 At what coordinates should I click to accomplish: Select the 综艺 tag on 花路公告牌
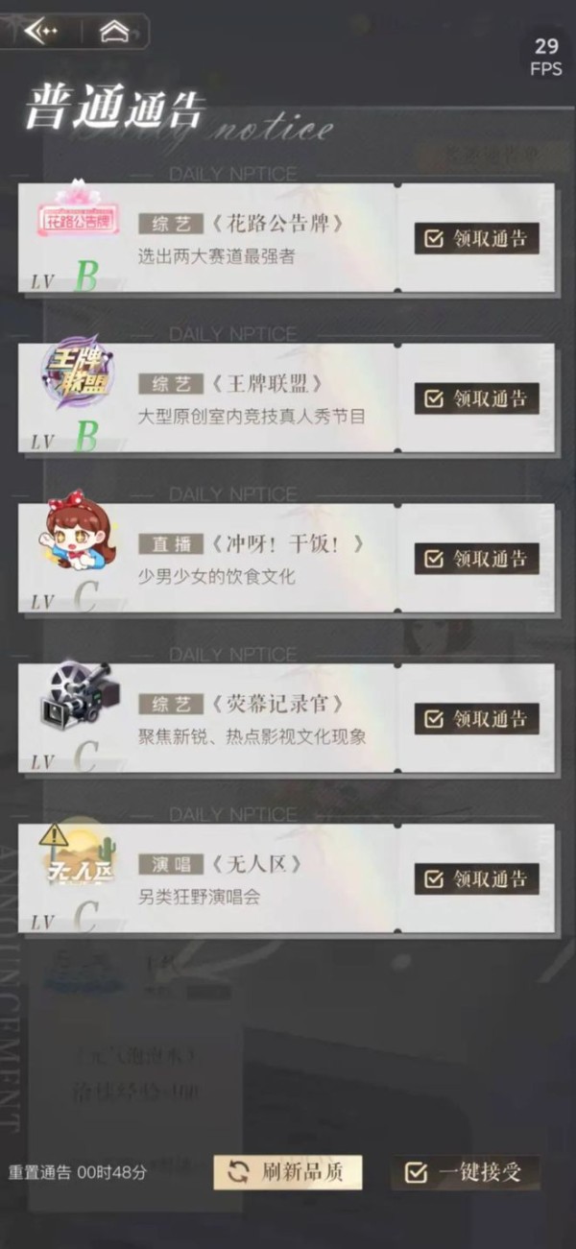[171, 225]
